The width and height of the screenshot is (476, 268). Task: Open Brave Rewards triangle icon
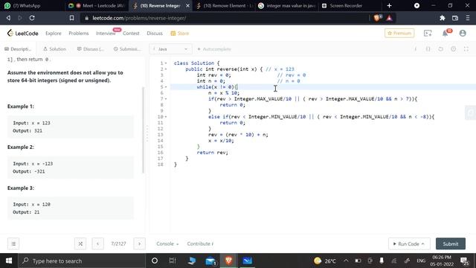pyautogui.click(x=390, y=18)
